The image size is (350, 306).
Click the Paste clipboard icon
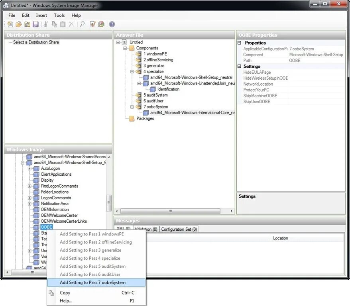click(x=63, y=24)
